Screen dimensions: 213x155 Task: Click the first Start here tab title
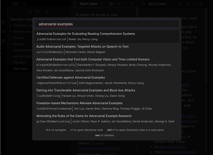coord(88,4)
